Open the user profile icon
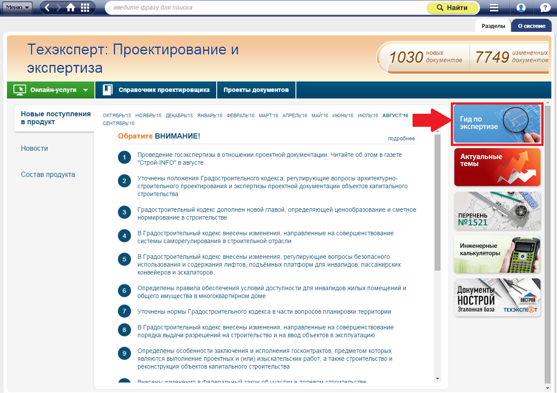557x393 pixels. click(x=521, y=8)
